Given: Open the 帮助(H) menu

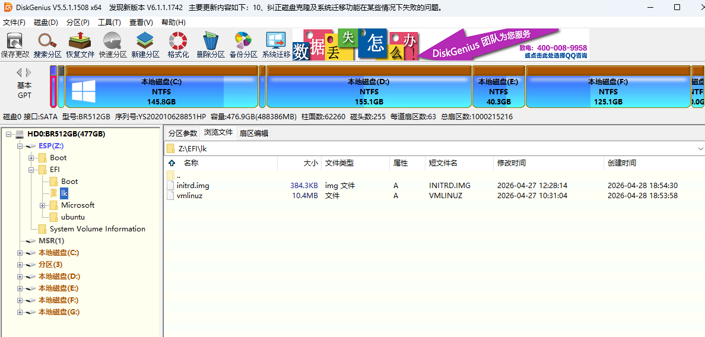Looking at the screenshot, I should [x=173, y=22].
